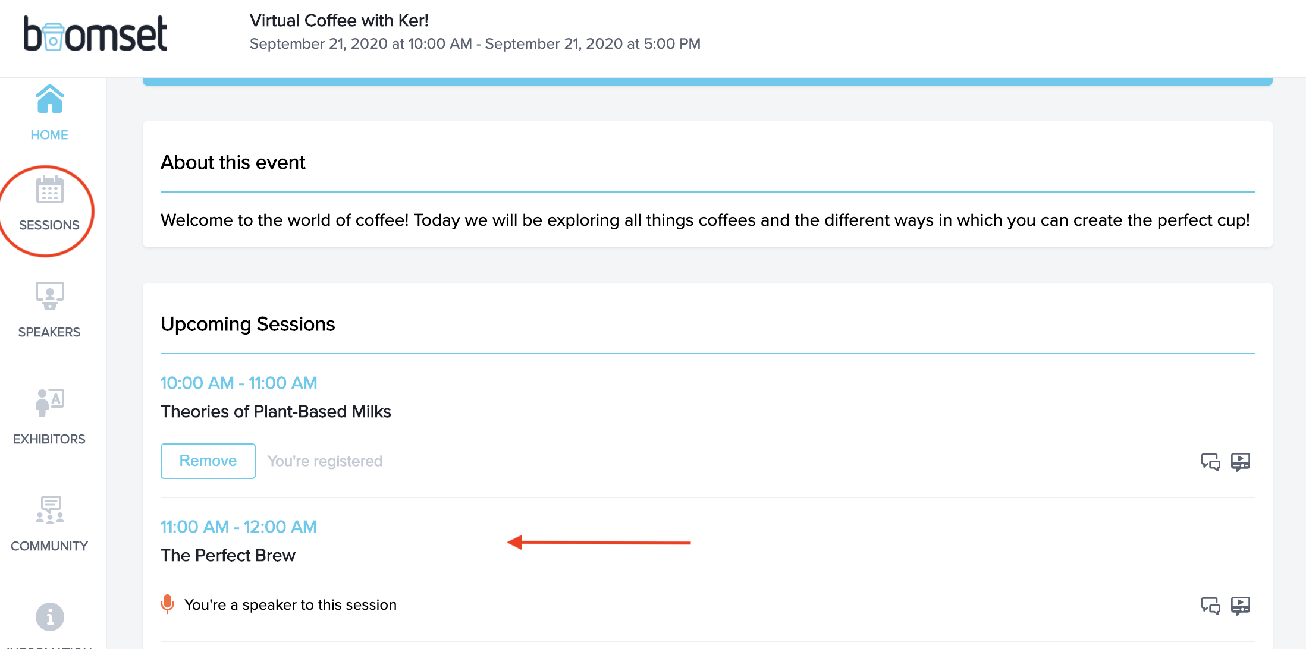Open the Community section

click(x=49, y=523)
